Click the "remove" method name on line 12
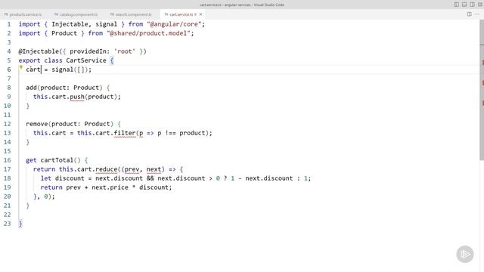This screenshot has width=484, height=272. (37, 124)
